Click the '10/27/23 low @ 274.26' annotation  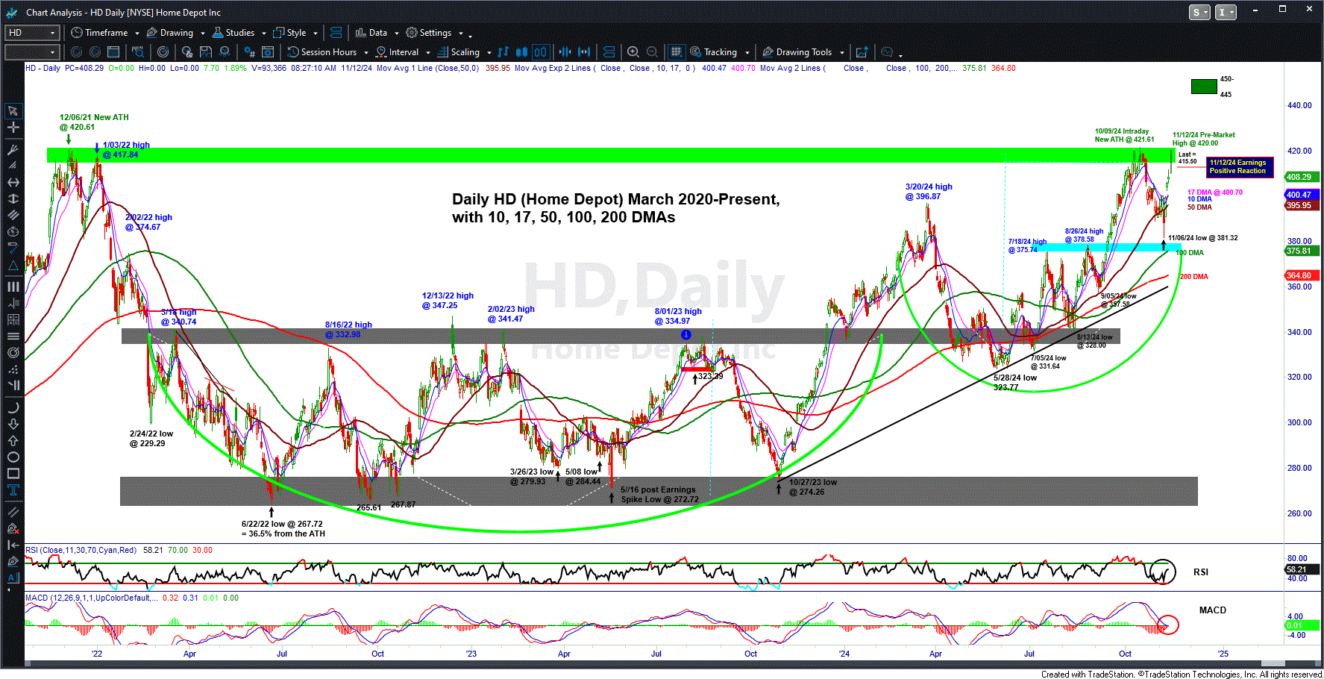pyautogui.click(x=812, y=487)
